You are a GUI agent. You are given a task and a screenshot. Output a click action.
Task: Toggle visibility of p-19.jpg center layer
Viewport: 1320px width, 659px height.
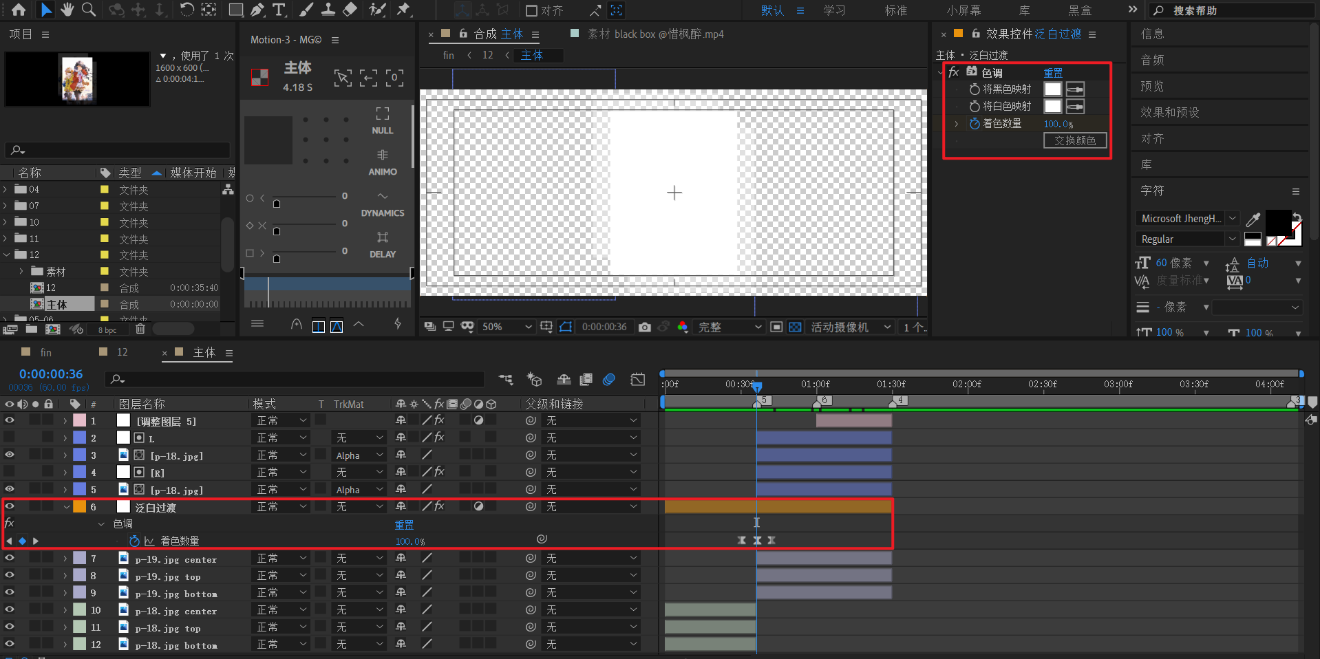(10, 558)
